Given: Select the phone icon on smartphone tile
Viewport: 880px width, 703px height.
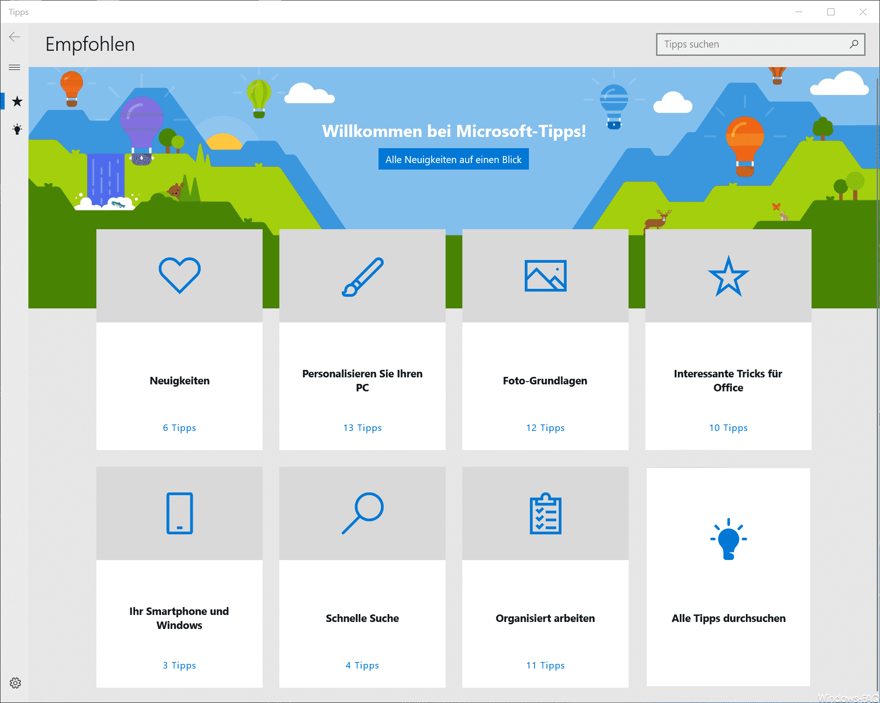Looking at the screenshot, I should 179,513.
